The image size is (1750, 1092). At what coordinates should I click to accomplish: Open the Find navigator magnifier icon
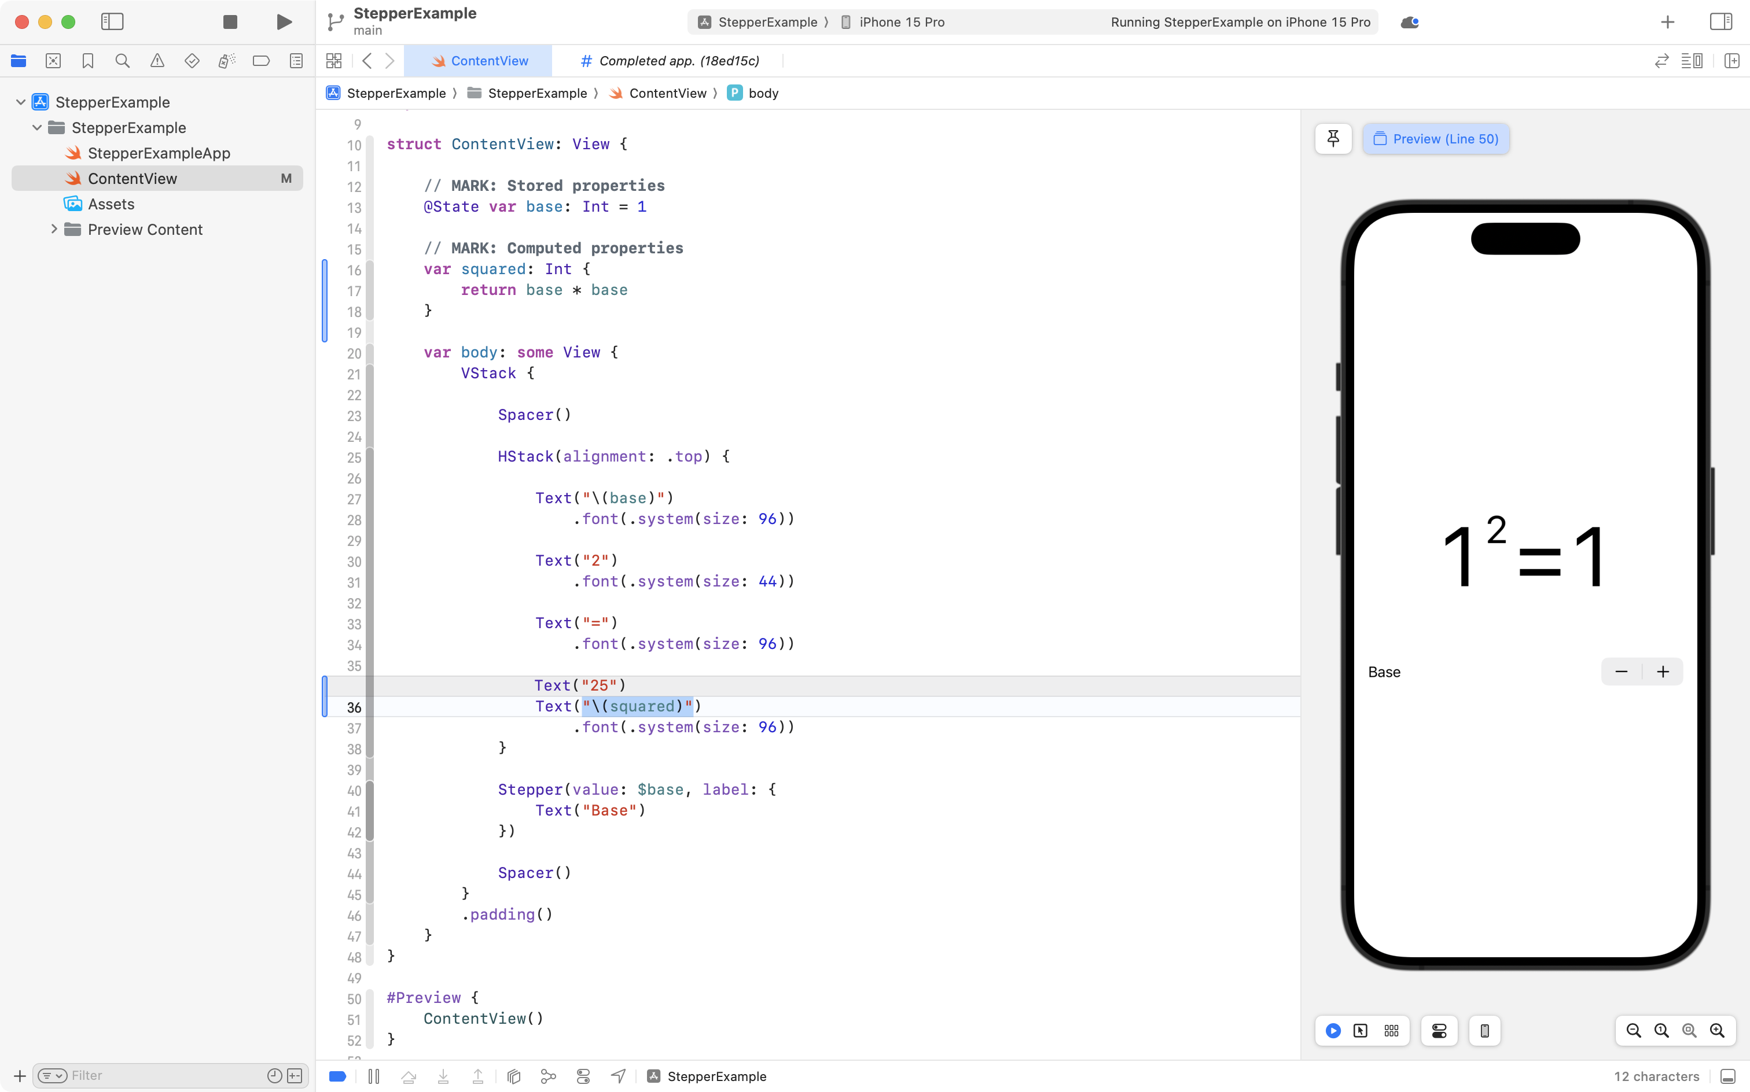tap(122, 61)
